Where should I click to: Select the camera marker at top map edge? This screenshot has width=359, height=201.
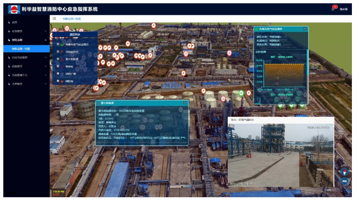tap(154, 25)
